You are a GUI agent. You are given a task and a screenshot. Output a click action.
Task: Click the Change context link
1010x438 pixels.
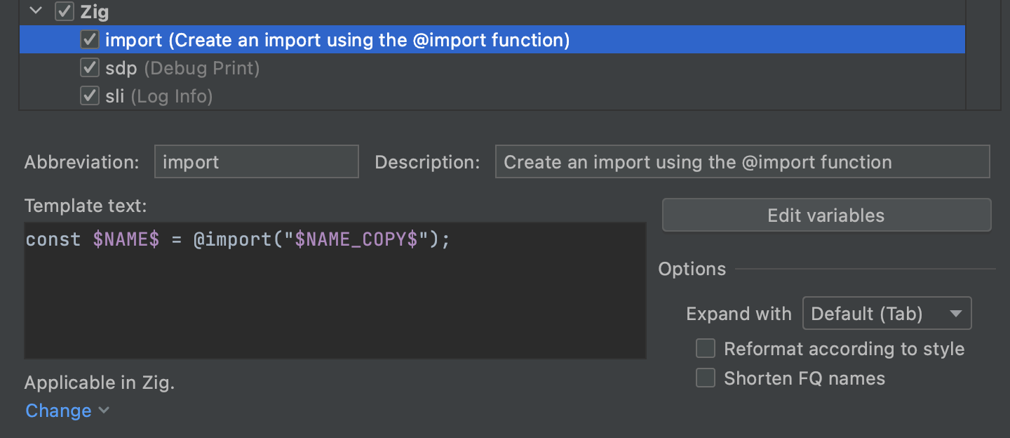[x=58, y=411]
